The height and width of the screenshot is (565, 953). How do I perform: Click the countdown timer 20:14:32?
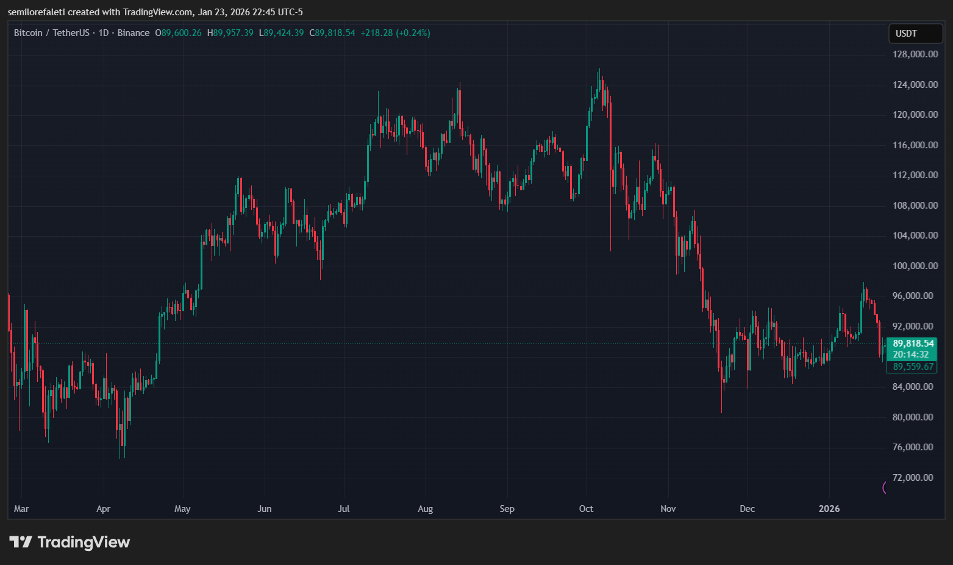click(x=912, y=353)
